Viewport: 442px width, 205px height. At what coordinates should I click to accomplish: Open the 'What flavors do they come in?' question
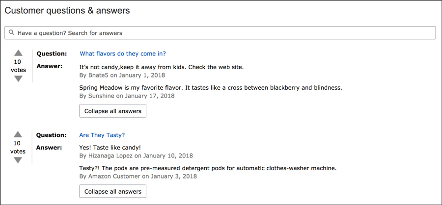[x=123, y=53]
